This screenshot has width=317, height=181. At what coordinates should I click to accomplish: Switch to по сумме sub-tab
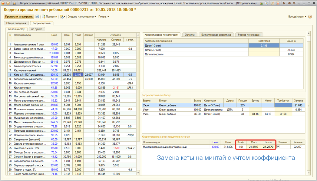click(37, 29)
